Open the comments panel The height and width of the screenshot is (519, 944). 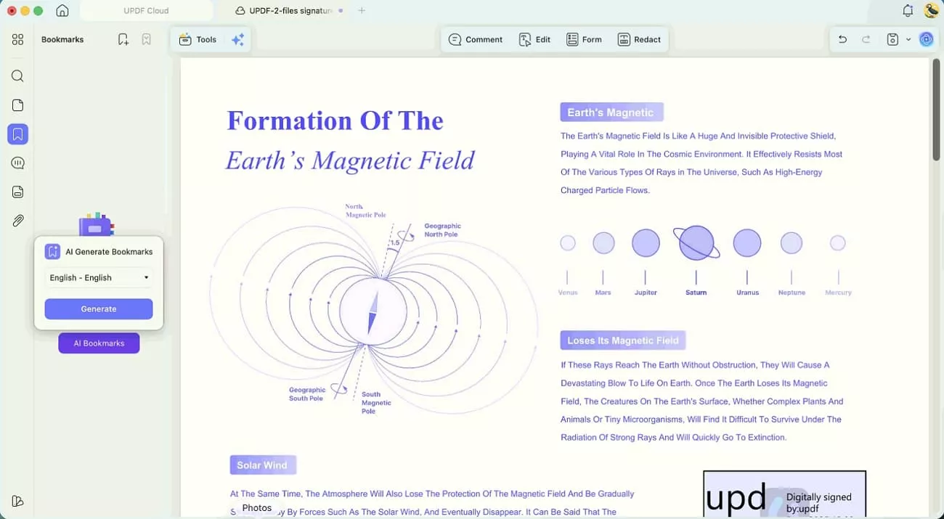coord(17,163)
